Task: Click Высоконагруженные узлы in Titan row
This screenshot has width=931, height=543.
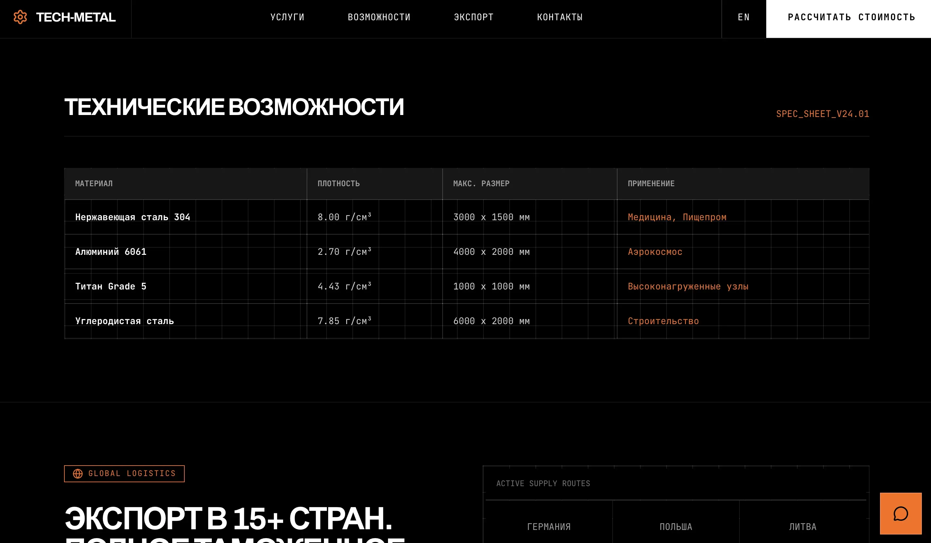Action: [x=688, y=287]
